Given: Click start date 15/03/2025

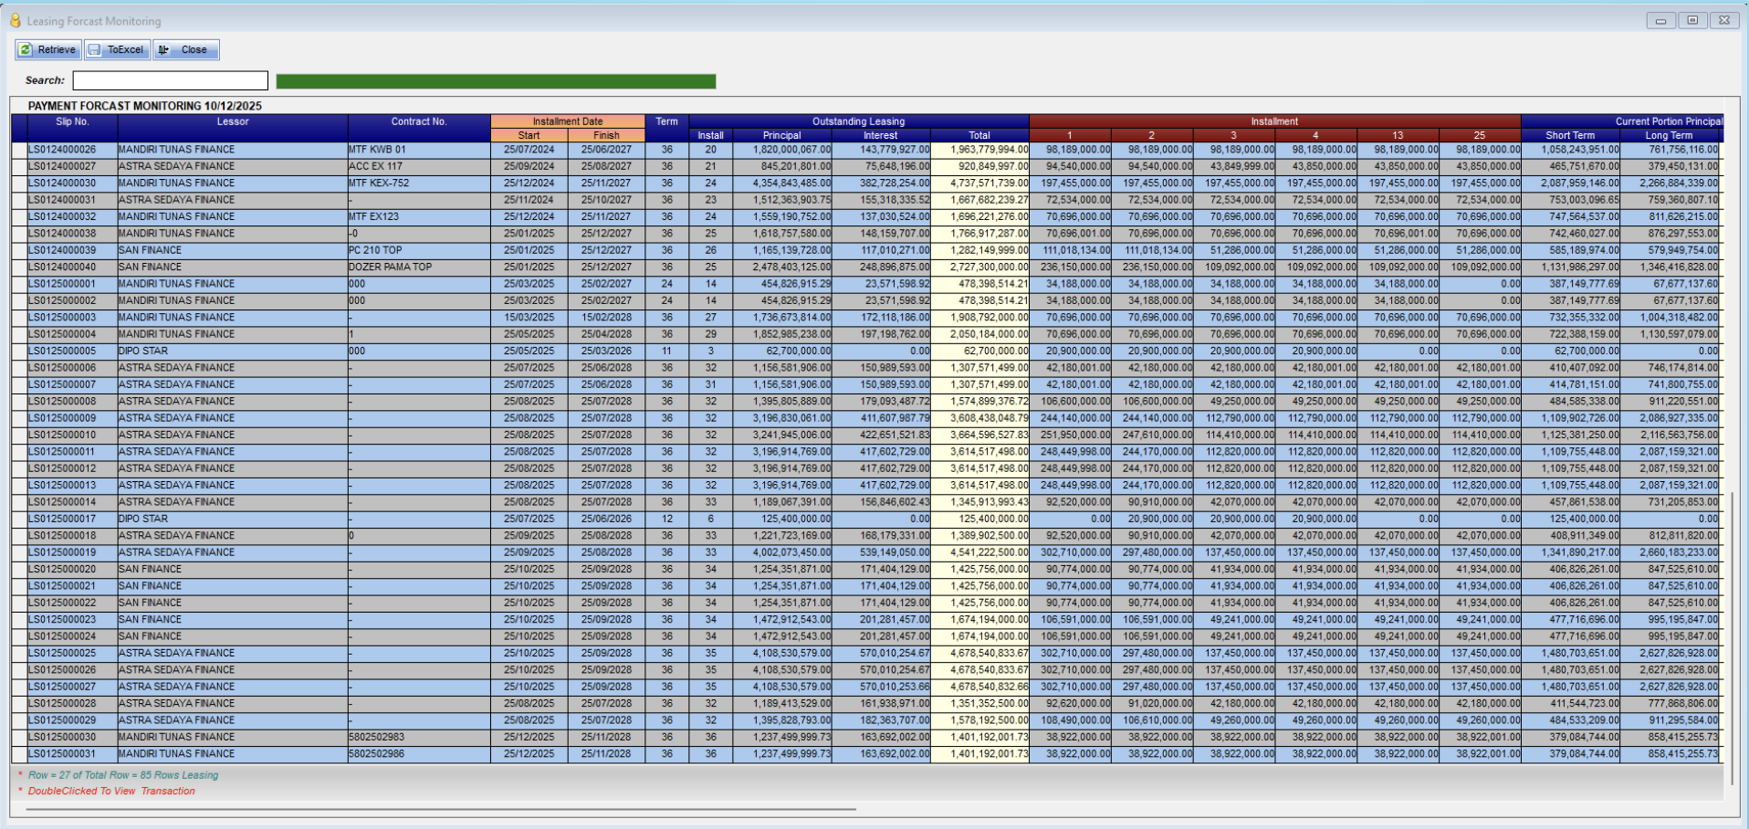Looking at the screenshot, I should [529, 318].
